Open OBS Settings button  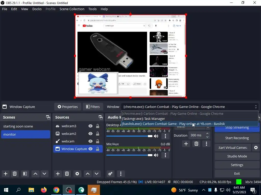[x=237, y=165]
